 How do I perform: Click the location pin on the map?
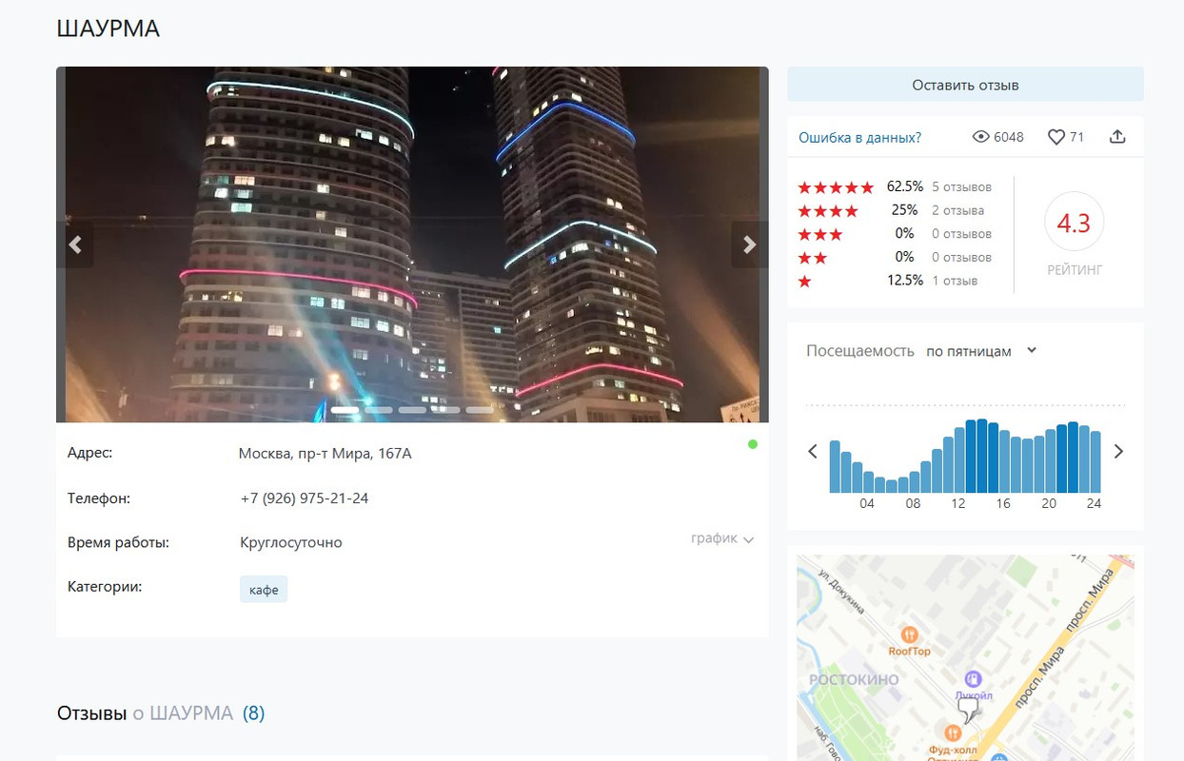[x=968, y=710]
